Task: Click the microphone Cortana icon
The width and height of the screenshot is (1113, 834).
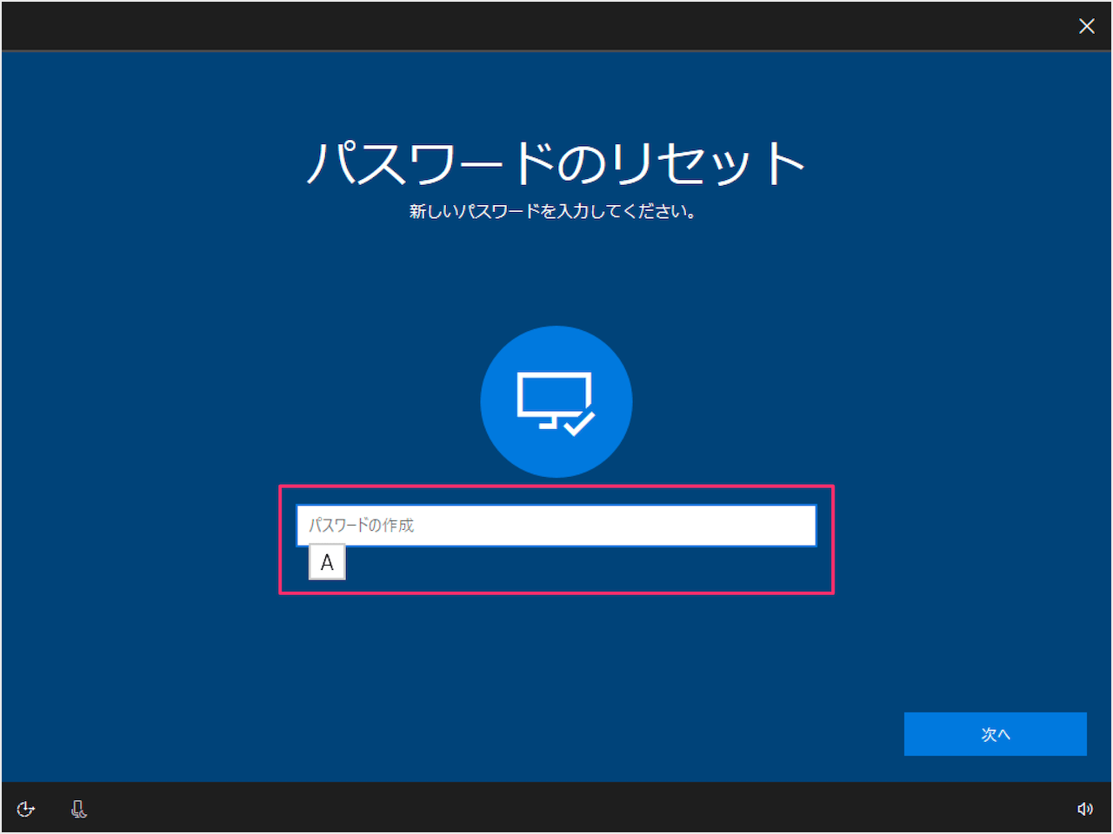Action: [78, 809]
